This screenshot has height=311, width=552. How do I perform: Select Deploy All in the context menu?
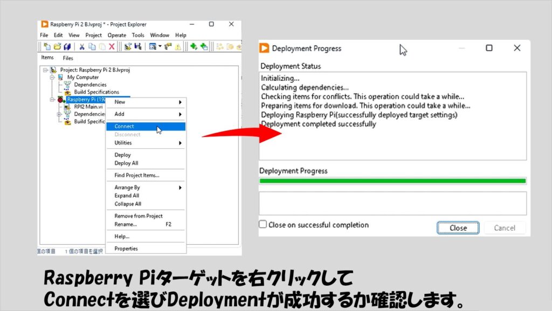pos(146,163)
